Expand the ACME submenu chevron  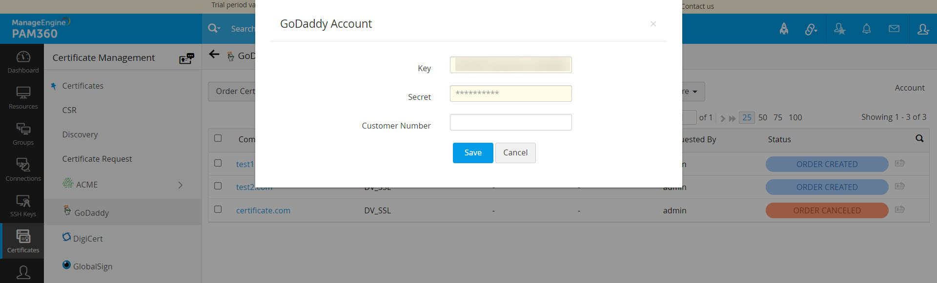pyautogui.click(x=181, y=185)
